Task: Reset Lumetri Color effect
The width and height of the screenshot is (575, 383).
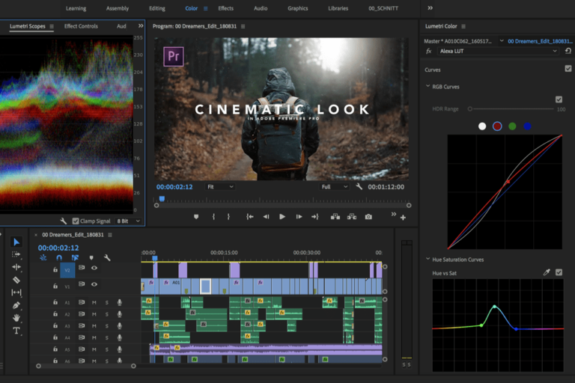Action: click(568, 51)
